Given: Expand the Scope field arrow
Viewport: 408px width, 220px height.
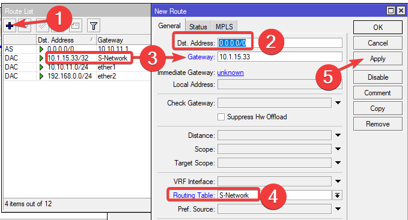Looking at the screenshot, I should click(x=338, y=149).
